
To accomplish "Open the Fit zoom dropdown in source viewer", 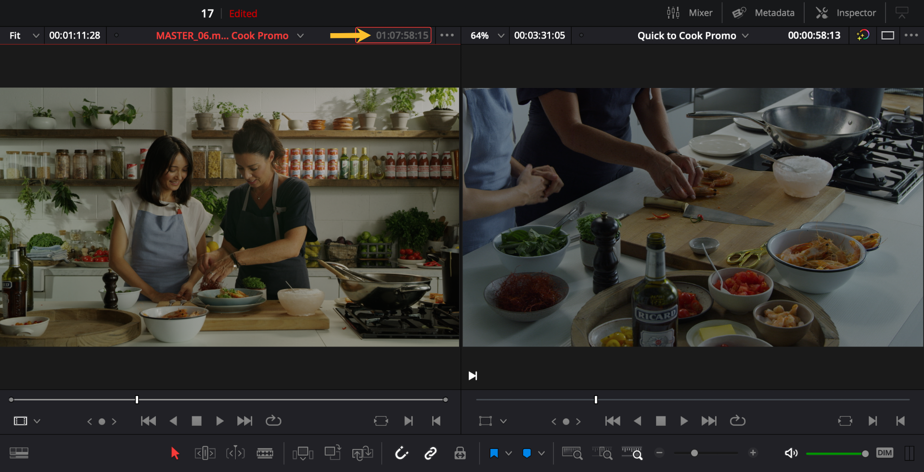I will (24, 36).
